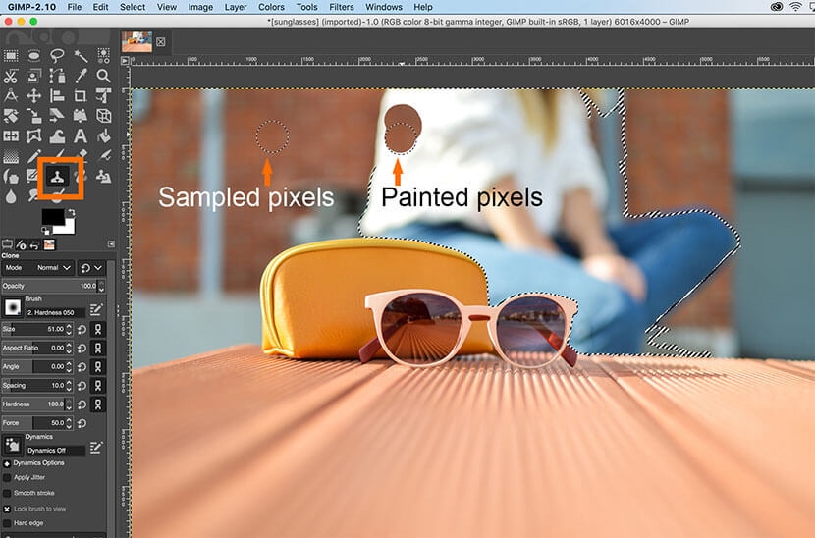This screenshot has width=815, height=538.
Task: Toggle the Hard edge checkbox
Action: tap(8, 523)
